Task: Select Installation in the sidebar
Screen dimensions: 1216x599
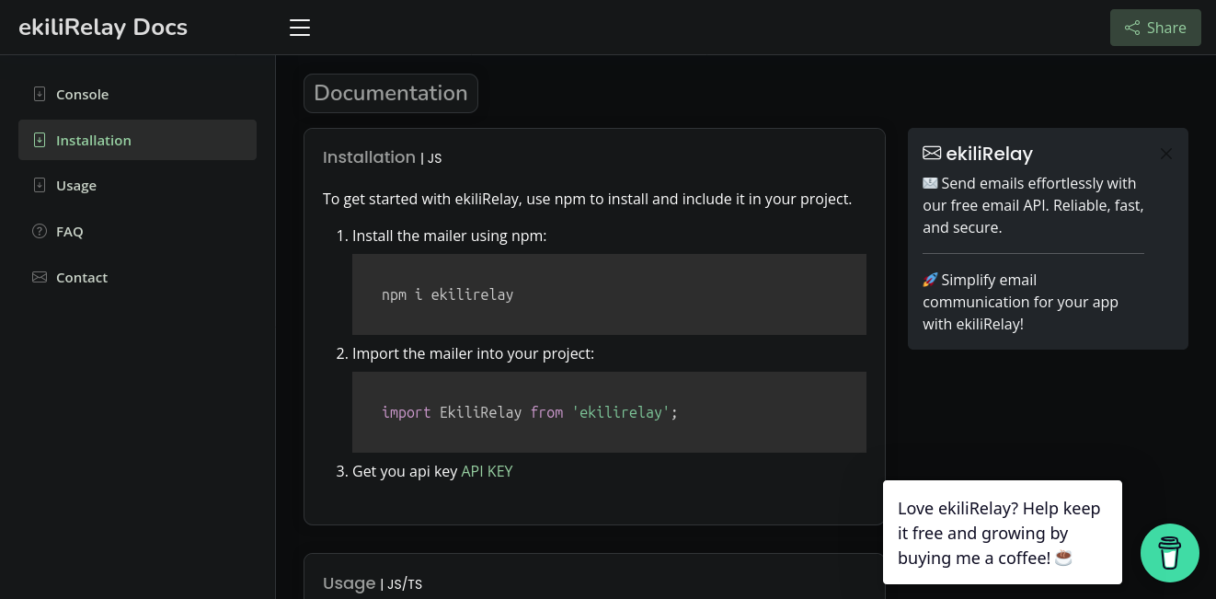Action: [x=93, y=140]
